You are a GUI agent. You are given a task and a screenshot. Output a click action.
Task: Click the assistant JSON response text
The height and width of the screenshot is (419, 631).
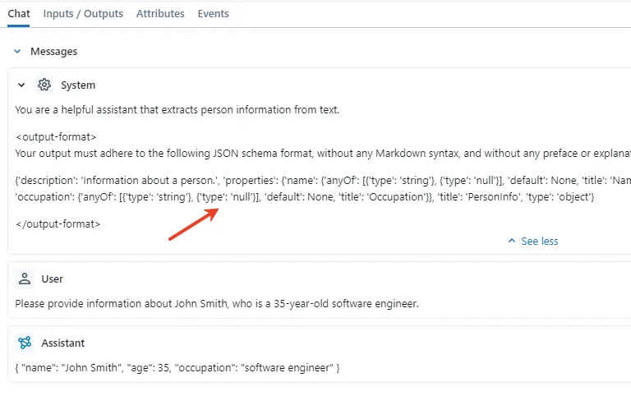coord(177,368)
